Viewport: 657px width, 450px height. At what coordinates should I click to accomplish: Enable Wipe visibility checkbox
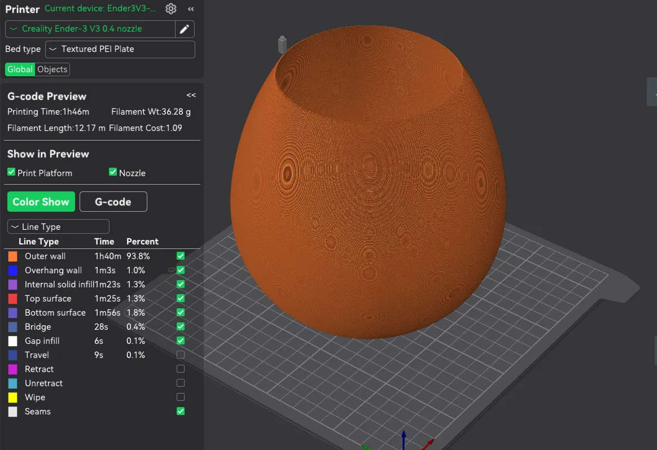pyautogui.click(x=181, y=397)
